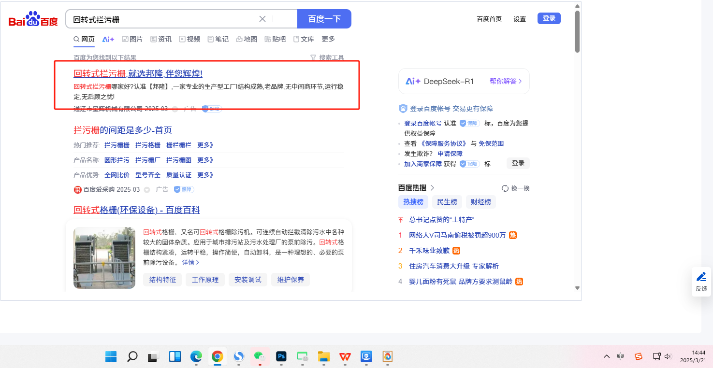
Task: Click the 百度一下 search button
Action: tap(324, 19)
